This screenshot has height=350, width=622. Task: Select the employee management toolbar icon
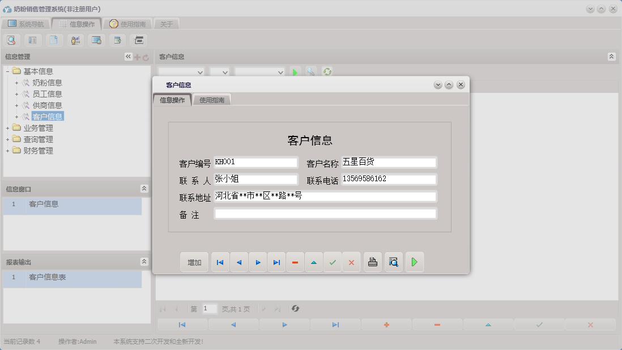[75, 40]
